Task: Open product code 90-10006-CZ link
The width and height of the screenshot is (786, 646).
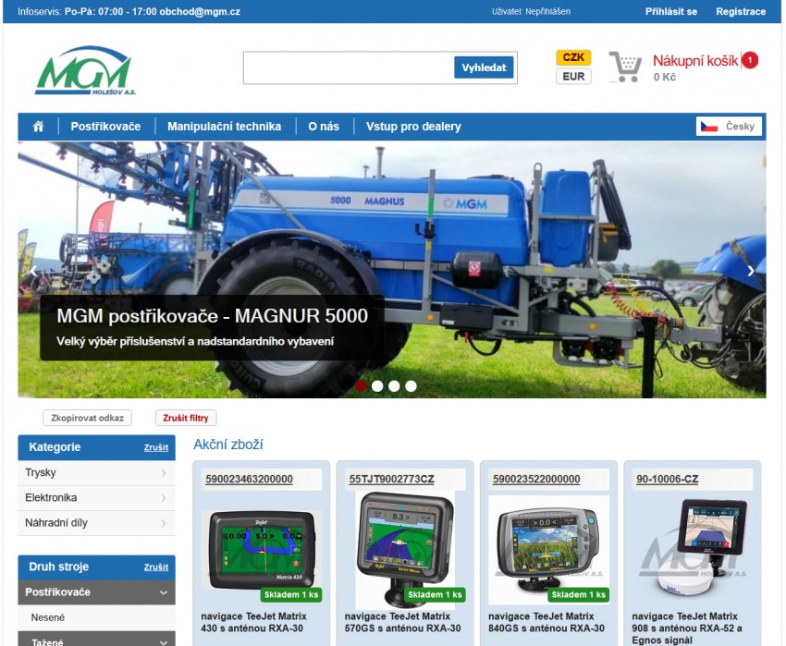Action: (x=668, y=479)
